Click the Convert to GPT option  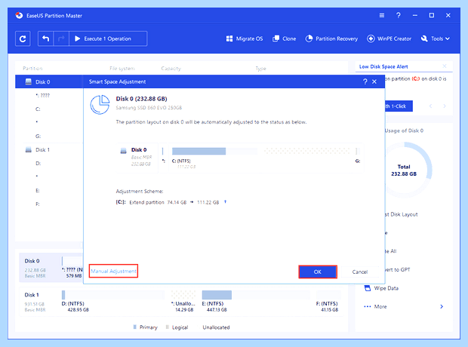click(x=397, y=270)
